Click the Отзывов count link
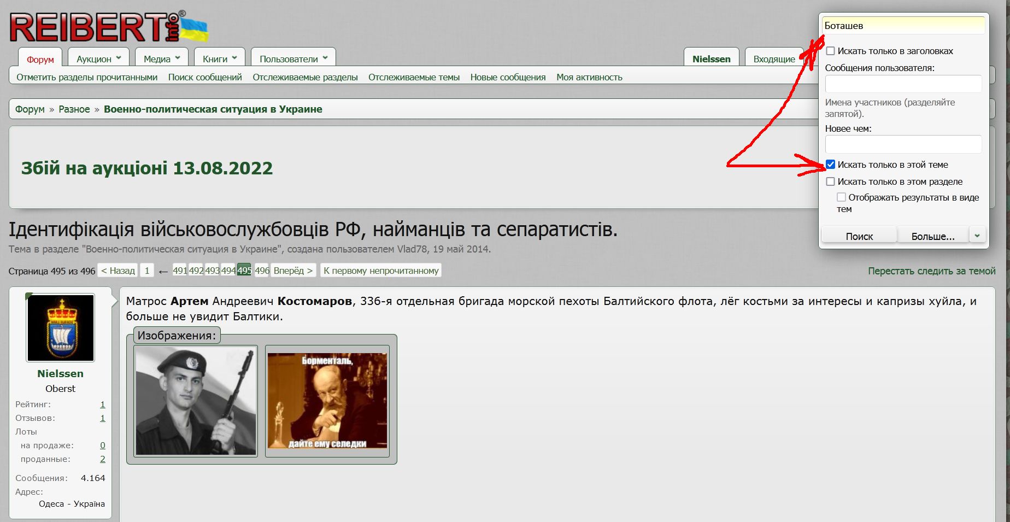This screenshot has height=522, width=1010. 103,418
